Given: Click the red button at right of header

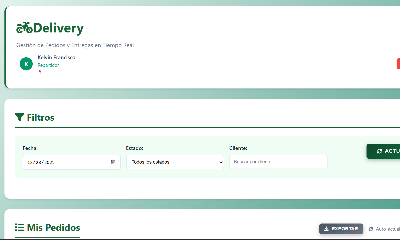Looking at the screenshot, I should pos(398,64).
